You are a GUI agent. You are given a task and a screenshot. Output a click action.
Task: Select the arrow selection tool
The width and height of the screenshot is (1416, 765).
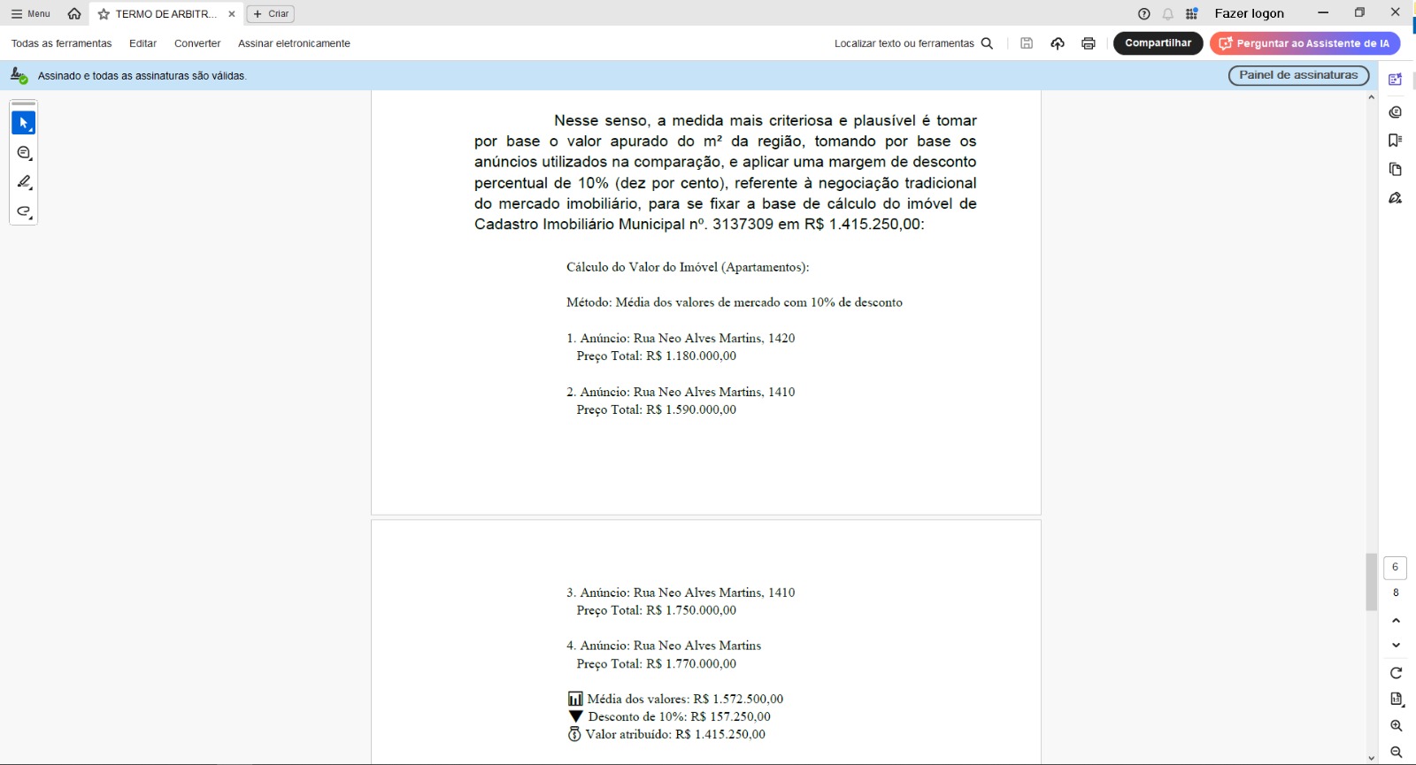coord(24,123)
